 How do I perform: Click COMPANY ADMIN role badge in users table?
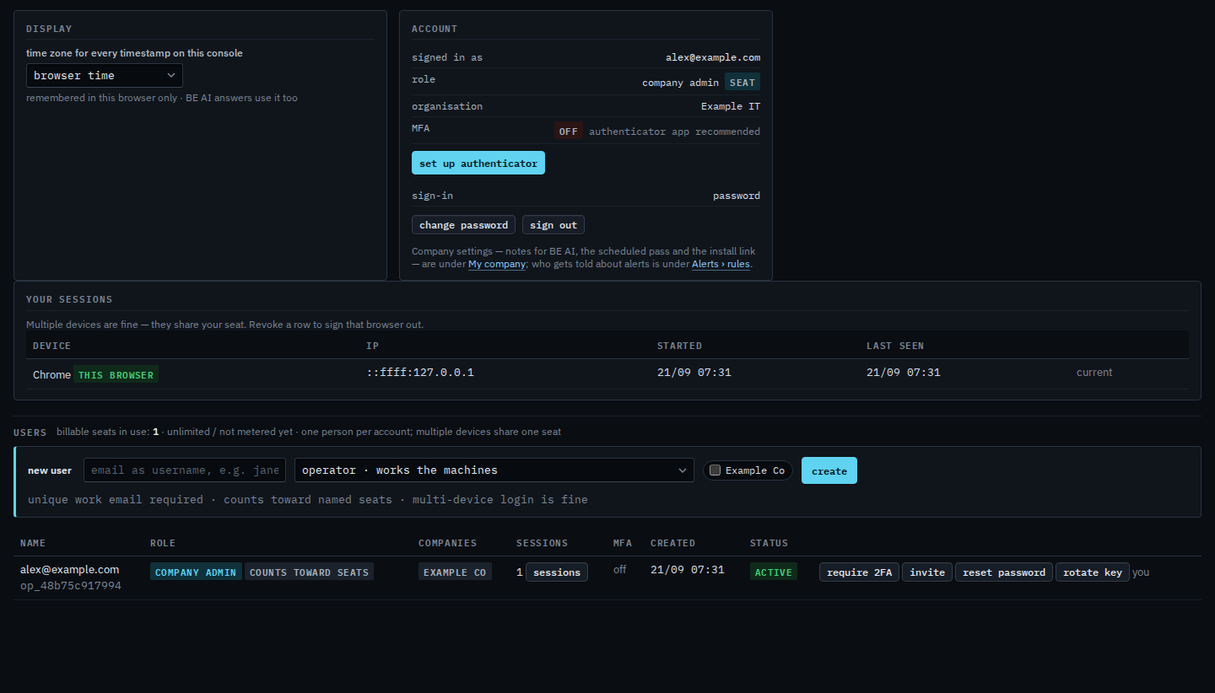pos(196,572)
